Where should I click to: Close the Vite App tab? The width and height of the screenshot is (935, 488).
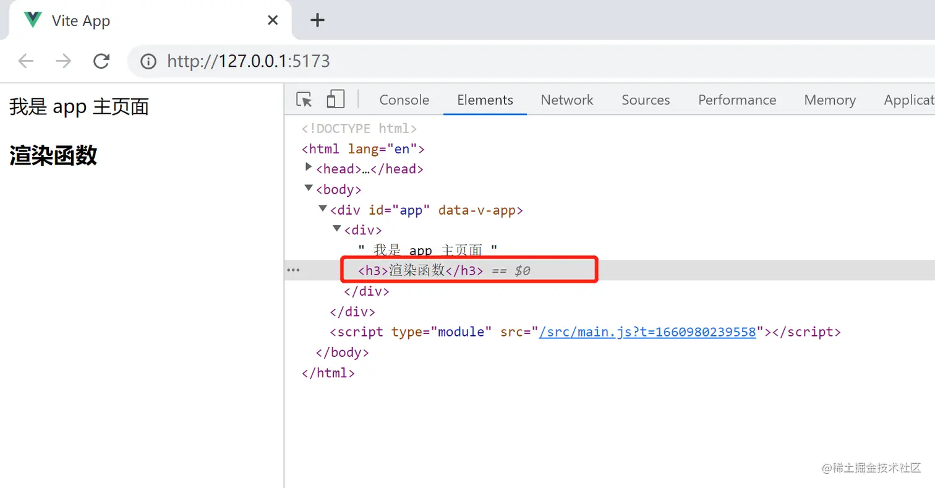pyautogui.click(x=273, y=20)
